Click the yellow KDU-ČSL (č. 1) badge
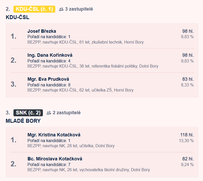 pyautogui.click(x=34, y=9)
